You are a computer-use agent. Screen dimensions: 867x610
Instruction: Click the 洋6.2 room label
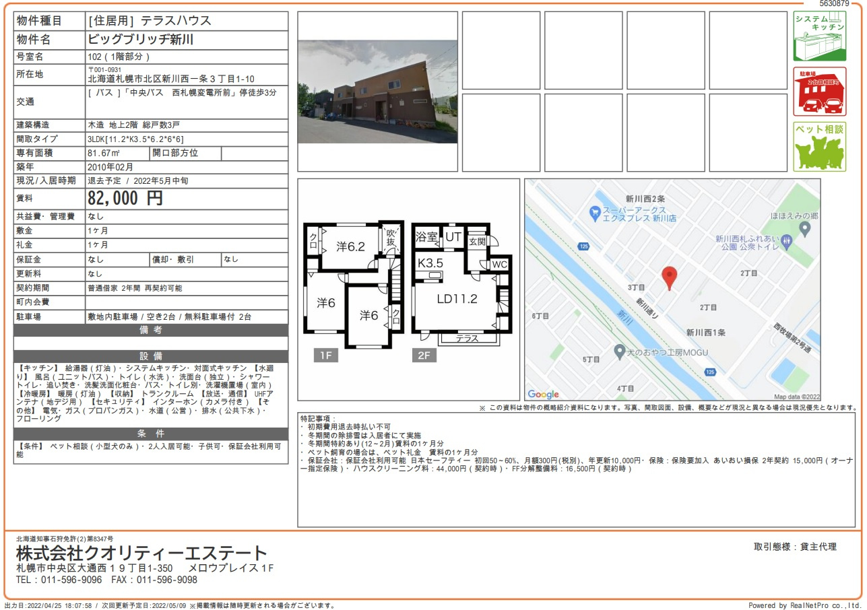[350, 247]
